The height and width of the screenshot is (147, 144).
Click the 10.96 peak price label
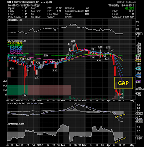(x=73, y=41)
